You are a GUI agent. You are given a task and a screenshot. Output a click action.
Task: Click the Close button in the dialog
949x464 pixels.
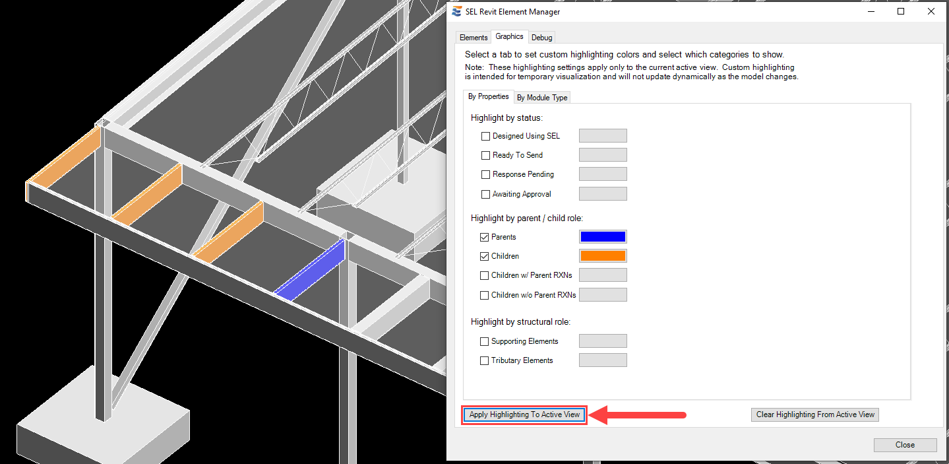click(x=905, y=445)
